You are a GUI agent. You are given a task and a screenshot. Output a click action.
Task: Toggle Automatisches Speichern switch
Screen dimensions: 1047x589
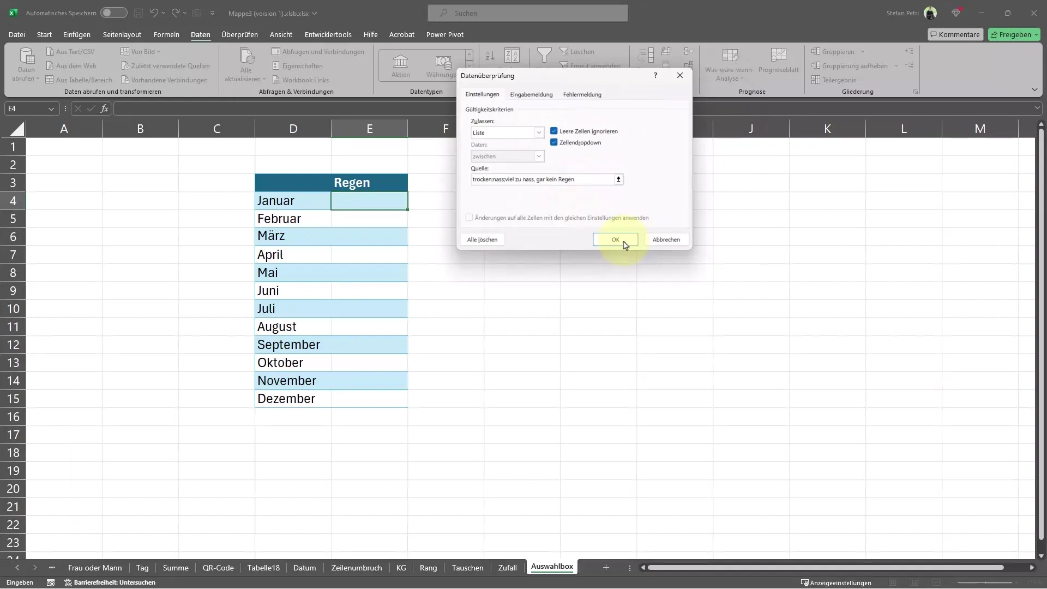113,13
